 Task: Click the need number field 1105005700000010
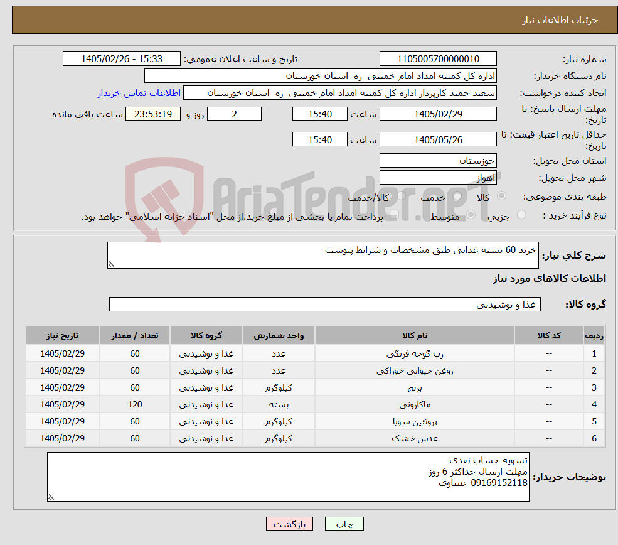tap(438, 59)
